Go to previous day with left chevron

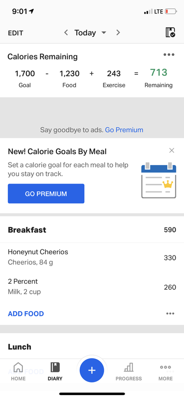66,32
